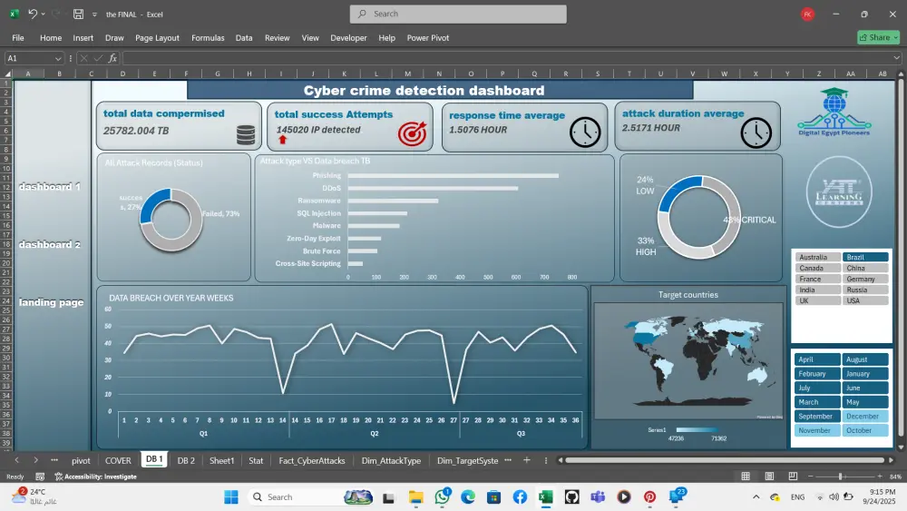Viewport: 907px width, 511px height.
Task: Toggle December in month slicer
Action: [x=865, y=416]
